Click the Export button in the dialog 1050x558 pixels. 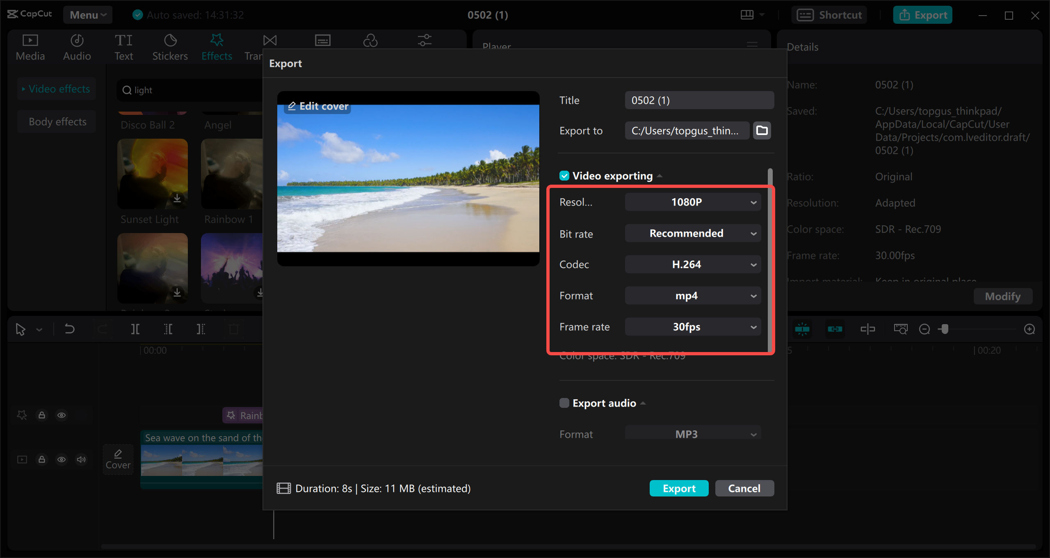(x=679, y=488)
